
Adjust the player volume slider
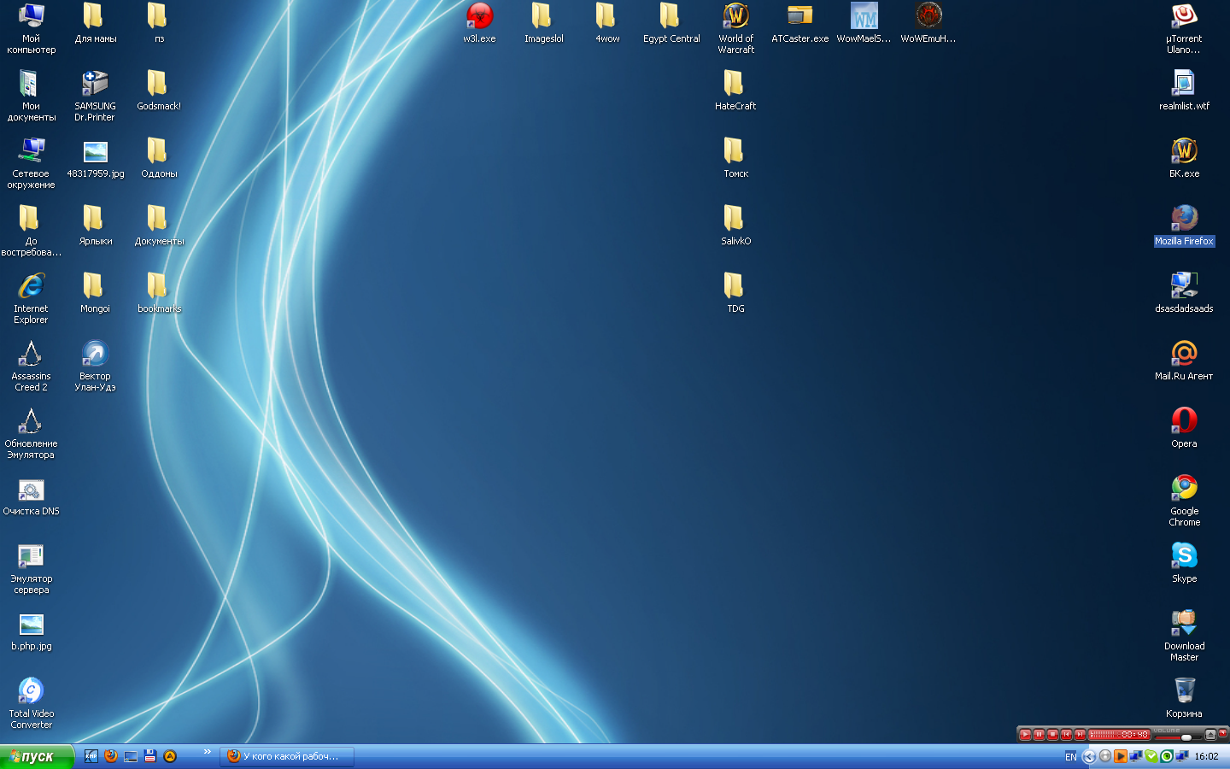pos(1186,737)
